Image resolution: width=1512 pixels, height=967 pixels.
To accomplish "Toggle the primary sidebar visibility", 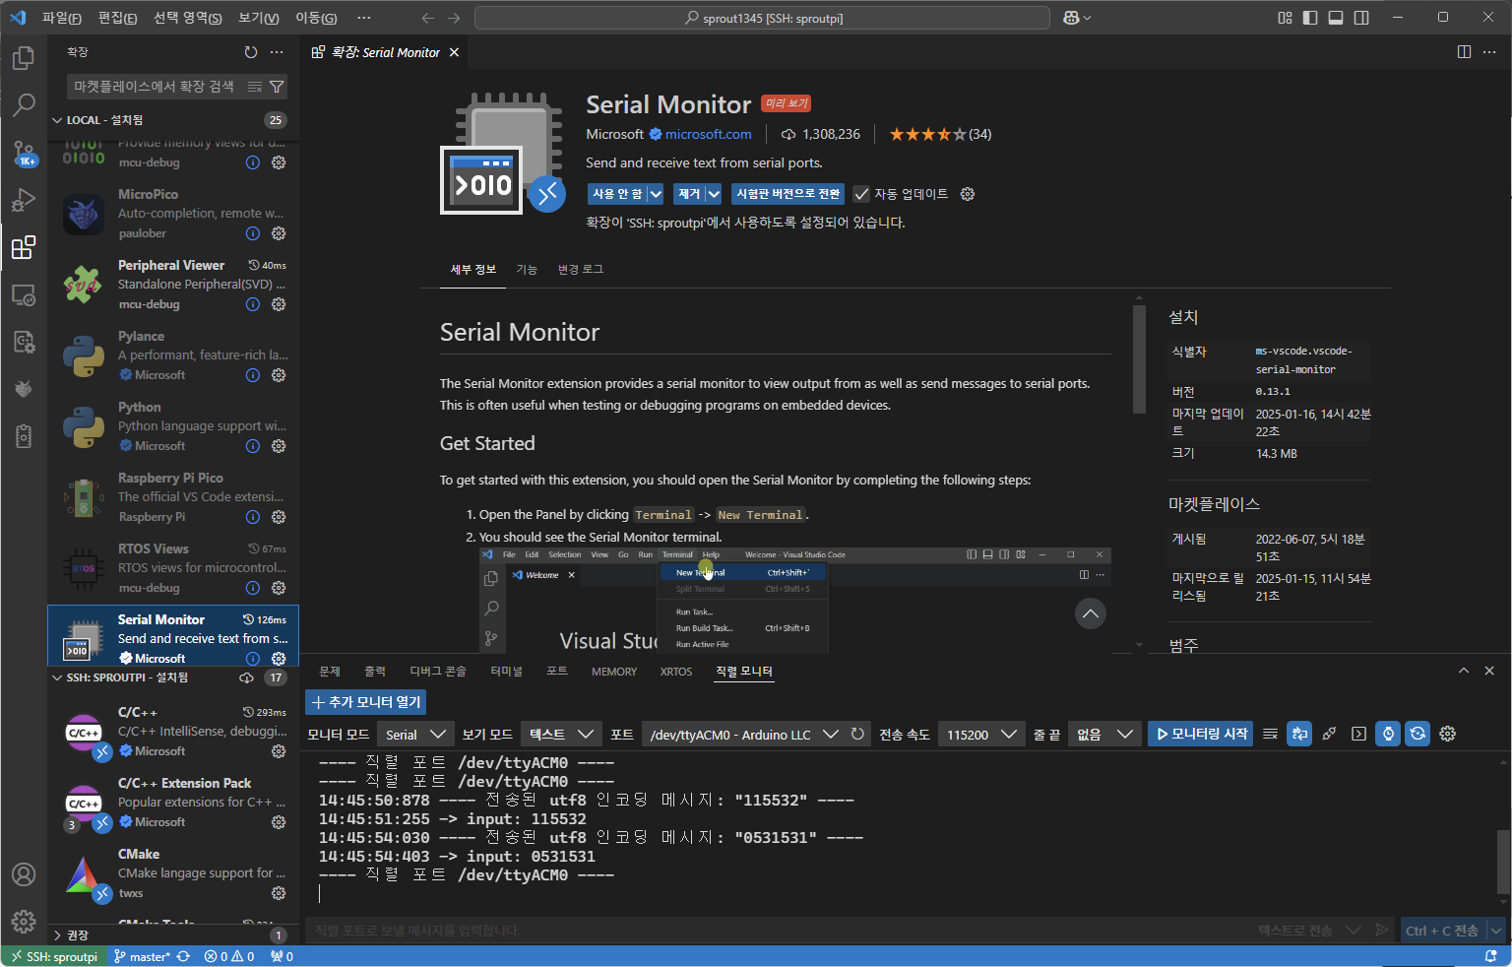I will click(x=1310, y=18).
